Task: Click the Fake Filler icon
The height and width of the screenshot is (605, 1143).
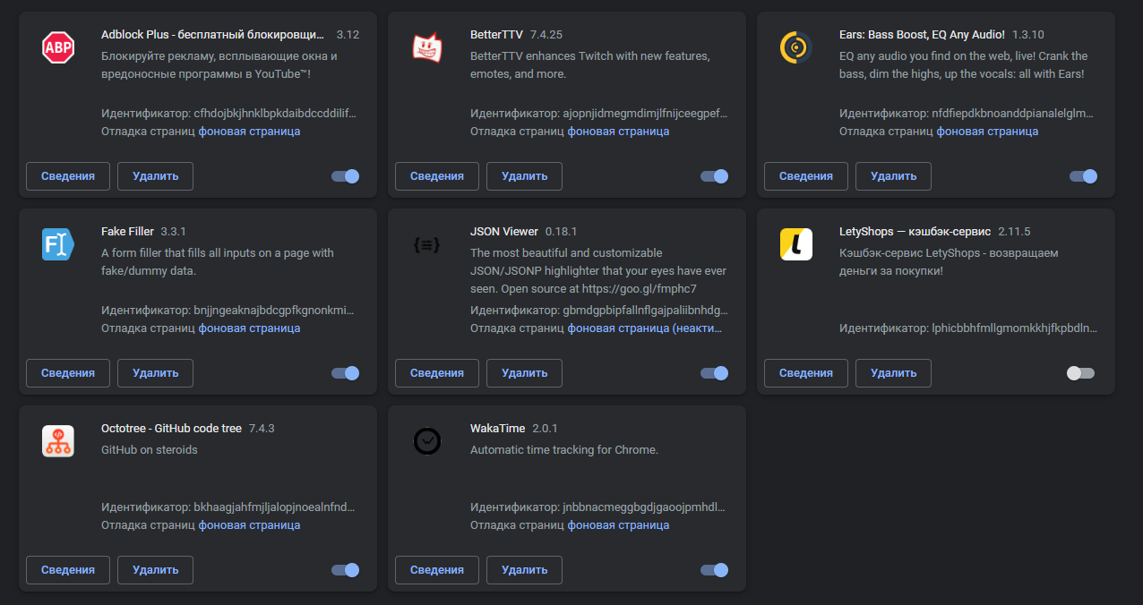Action: coord(58,244)
